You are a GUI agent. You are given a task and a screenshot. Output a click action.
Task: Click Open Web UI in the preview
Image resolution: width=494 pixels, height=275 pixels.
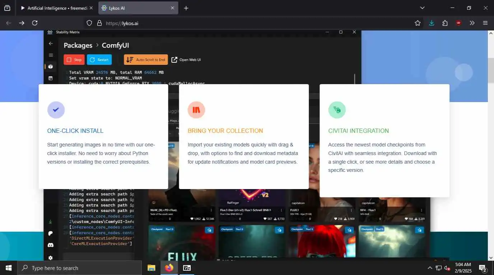coord(186,60)
